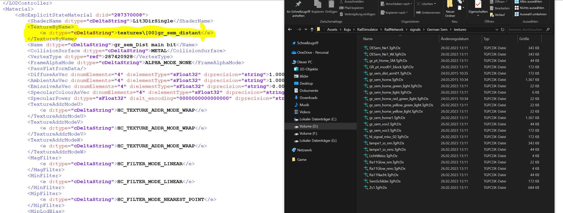The width and height of the screenshot is (563, 213).
Task: Click the magnifier icon in search box
Action: pyautogui.click(x=548, y=30)
